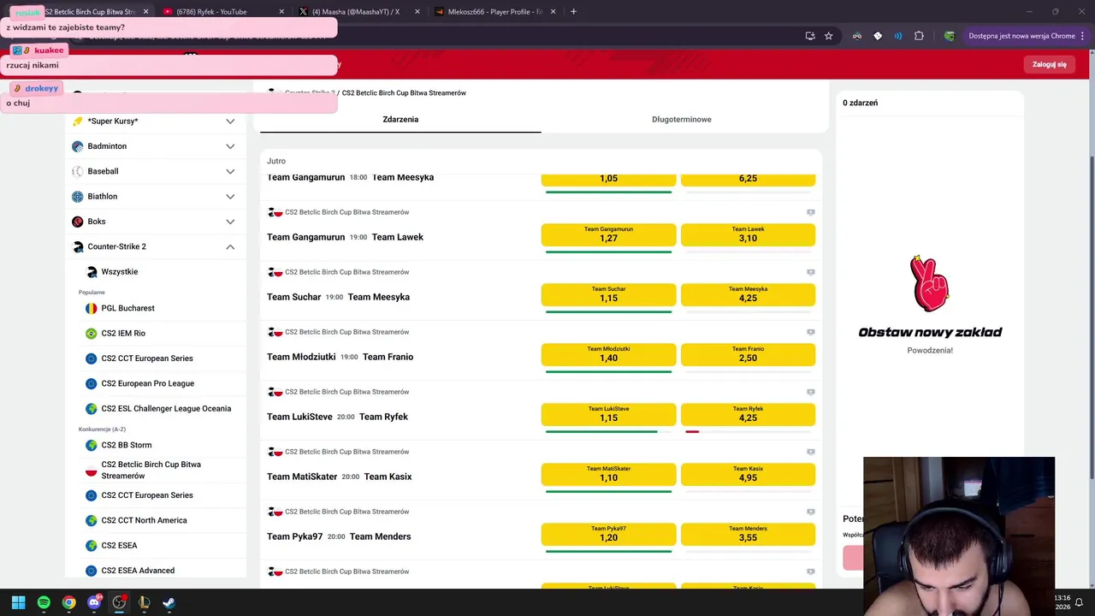
Task: Bet on Team Menders at odds 3,55
Action: (x=749, y=534)
